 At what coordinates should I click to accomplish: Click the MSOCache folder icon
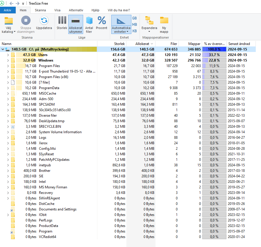13,93
